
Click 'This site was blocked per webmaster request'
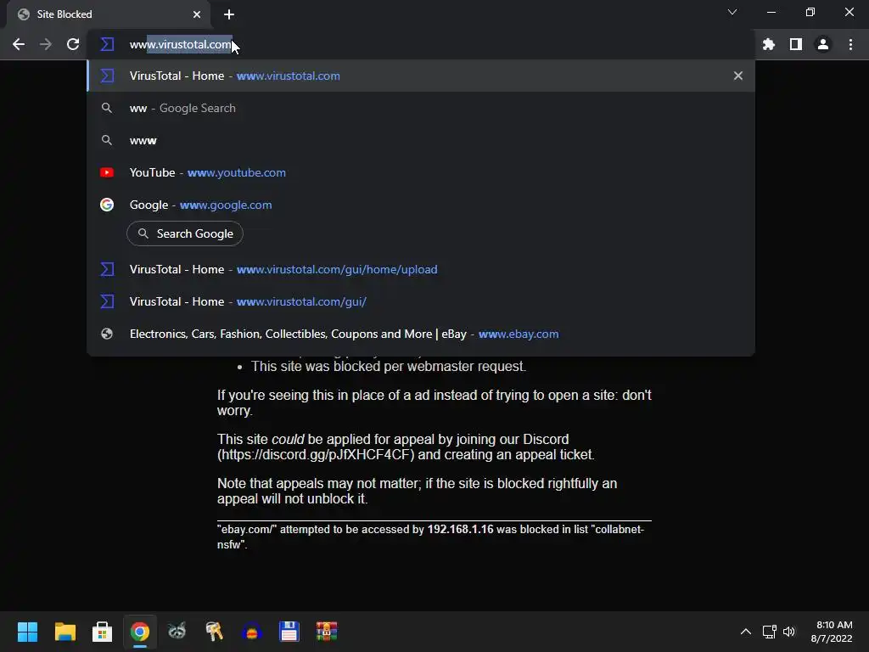389,367
